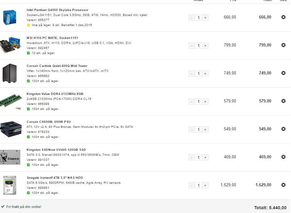The height and width of the screenshot is (213, 291).
Task: Remove Intel Pentium G4500 from cart
Action: [283, 17]
